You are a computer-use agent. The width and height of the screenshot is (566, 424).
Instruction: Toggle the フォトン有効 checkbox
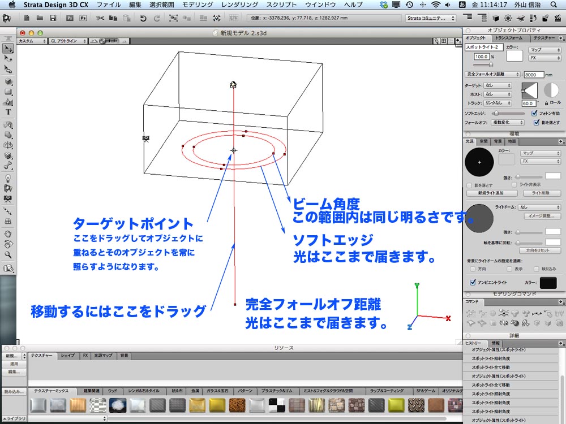coord(534,113)
